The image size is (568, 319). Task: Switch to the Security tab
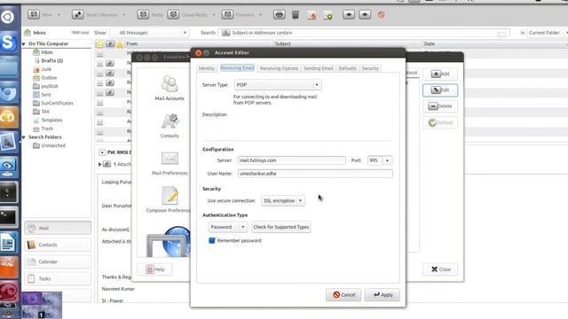click(370, 68)
